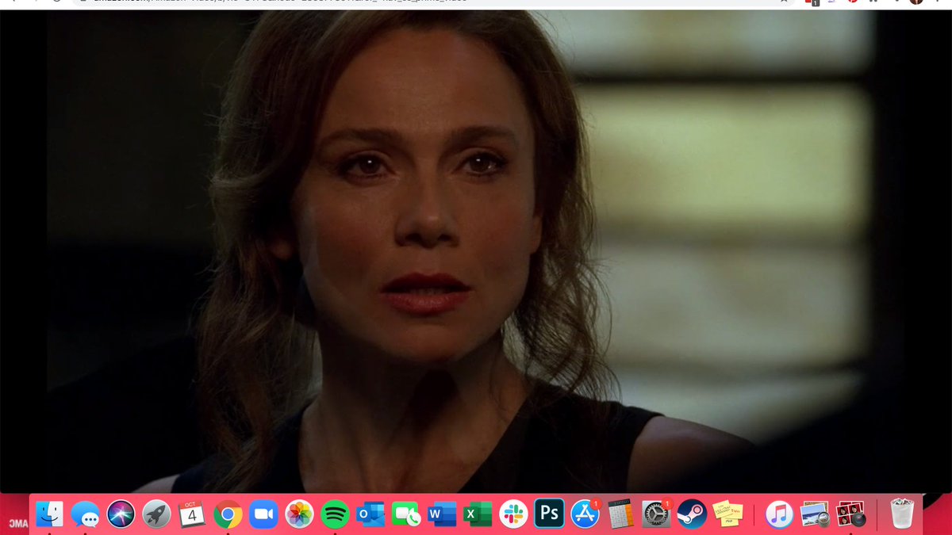Image resolution: width=952 pixels, height=535 pixels.
Task: Open Finder from the dock
Action: pos(50,514)
